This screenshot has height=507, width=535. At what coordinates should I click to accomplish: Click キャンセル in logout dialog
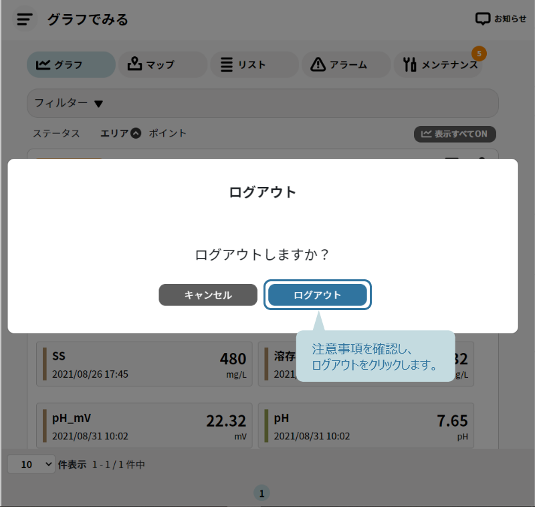coord(208,295)
